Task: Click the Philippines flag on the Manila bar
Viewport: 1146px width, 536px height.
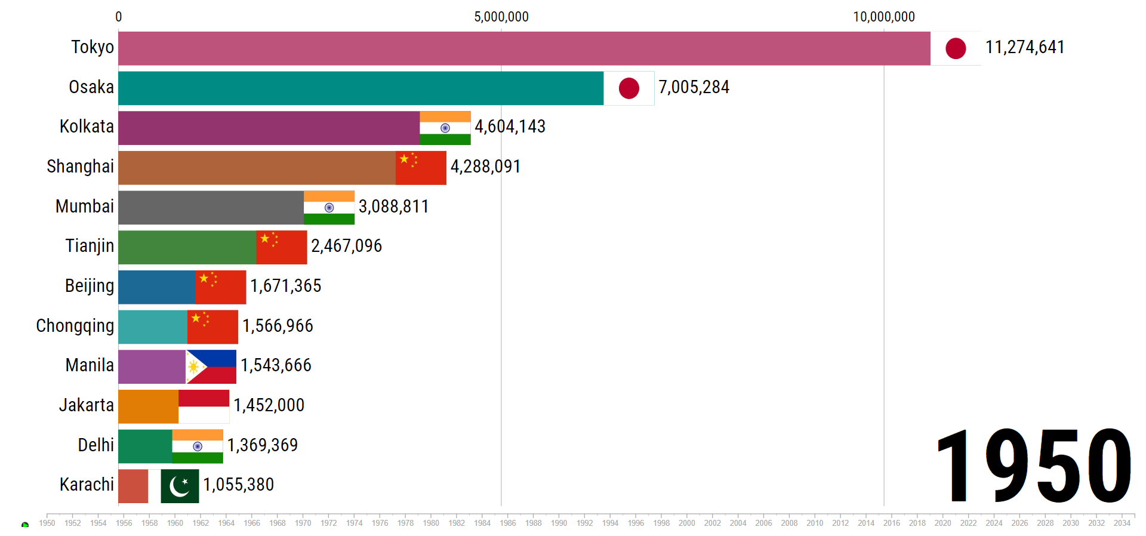Action: click(x=211, y=366)
